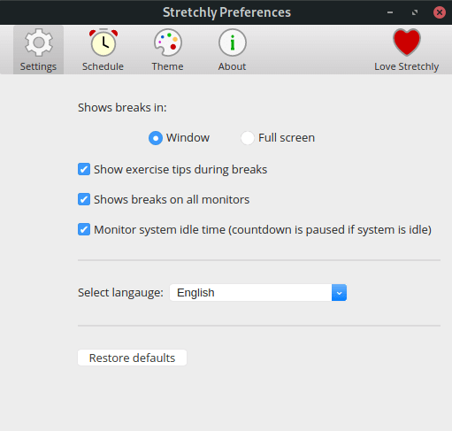Click the Restore defaults button
This screenshot has height=431, width=452.
[132, 358]
